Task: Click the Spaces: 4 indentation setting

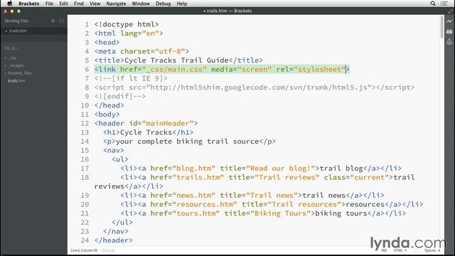Action: [x=432, y=250]
